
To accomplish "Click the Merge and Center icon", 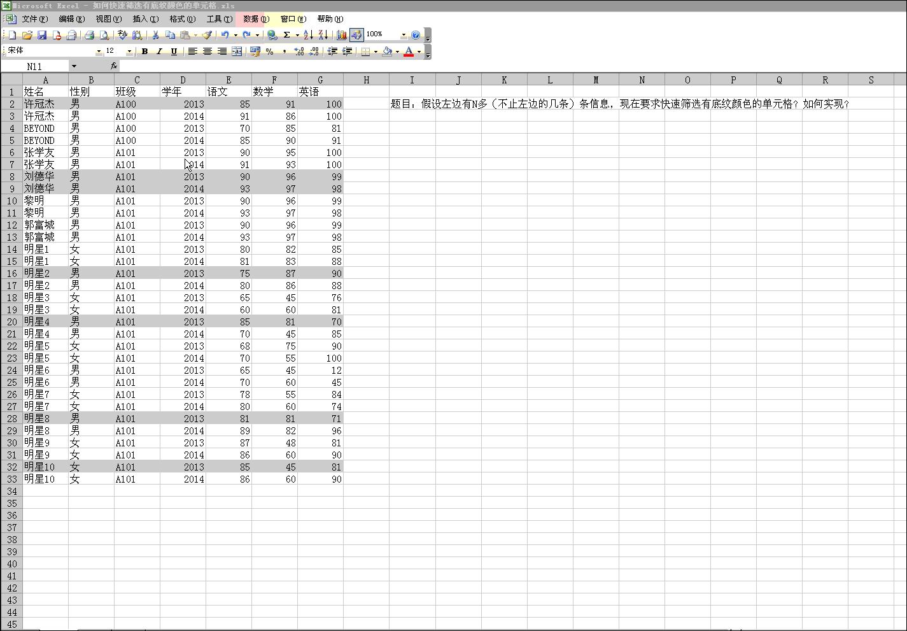I will click(237, 52).
